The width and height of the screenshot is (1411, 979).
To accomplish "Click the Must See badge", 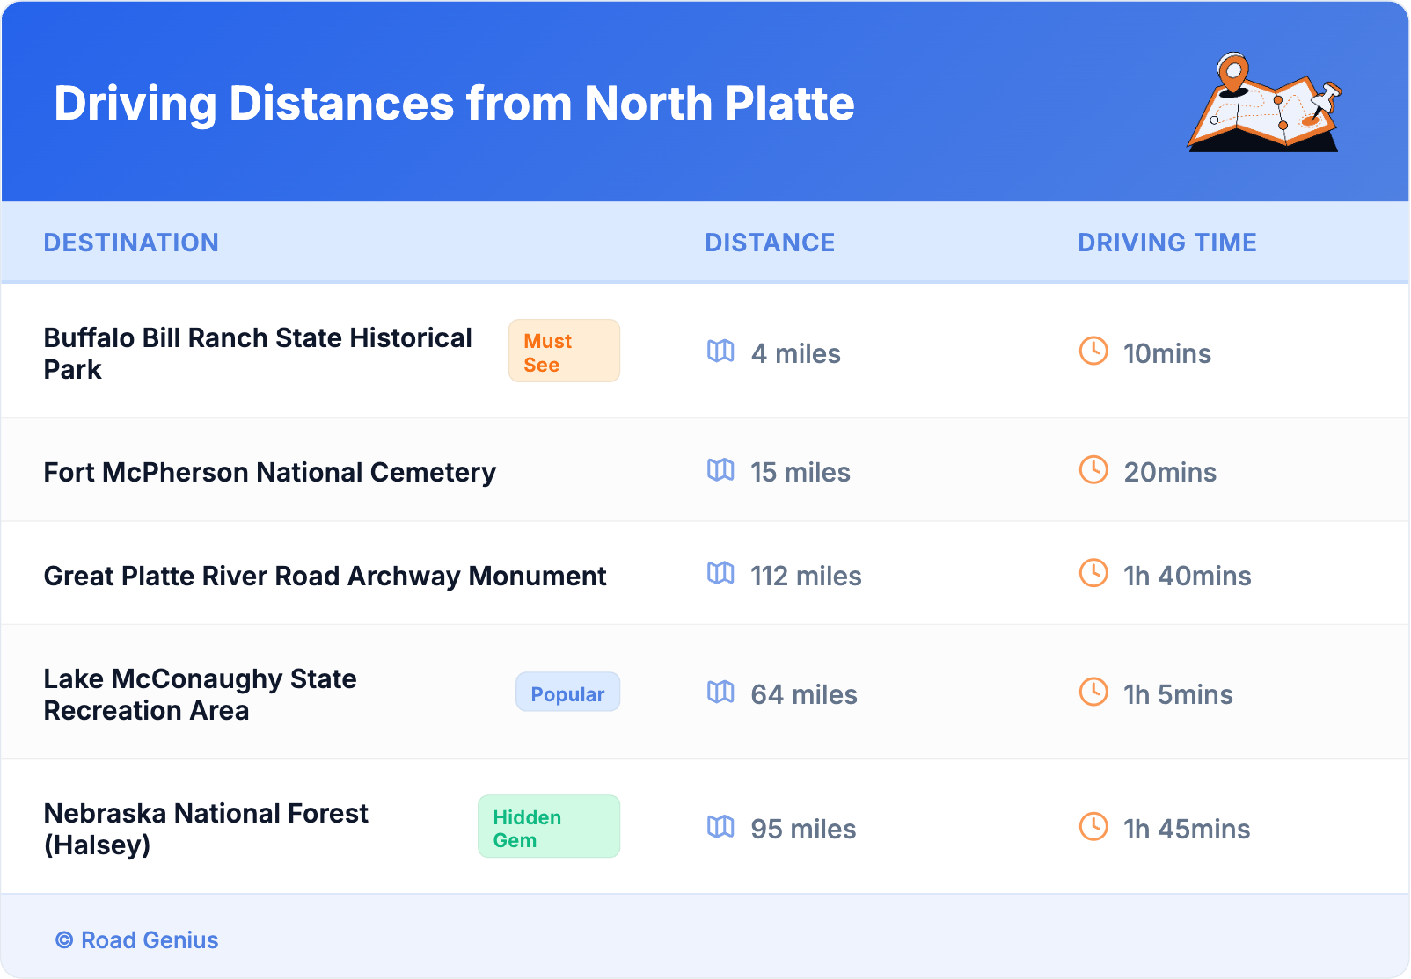I will point(564,352).
